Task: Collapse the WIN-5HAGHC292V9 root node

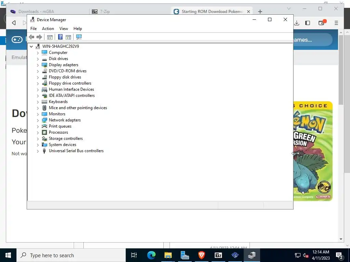Action: [31, 46]
